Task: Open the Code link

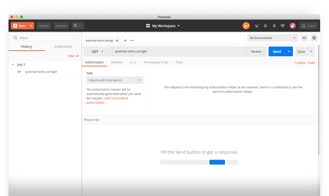Action: point(311,63)
